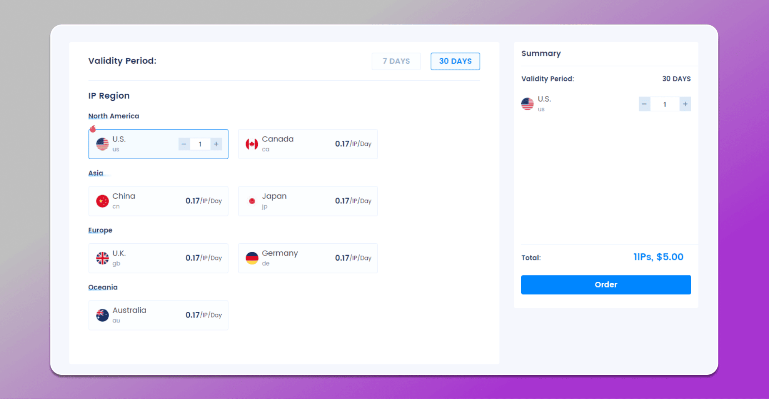Click the U.K. flag icon
Viewport: 769px width, 399px height.
[102, 258]
